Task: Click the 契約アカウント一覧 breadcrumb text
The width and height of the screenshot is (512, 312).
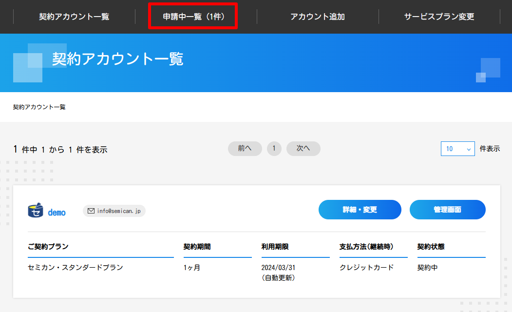Action: coord(39,107)
